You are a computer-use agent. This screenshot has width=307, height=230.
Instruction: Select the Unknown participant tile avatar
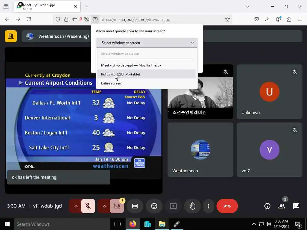pos(270,92)
